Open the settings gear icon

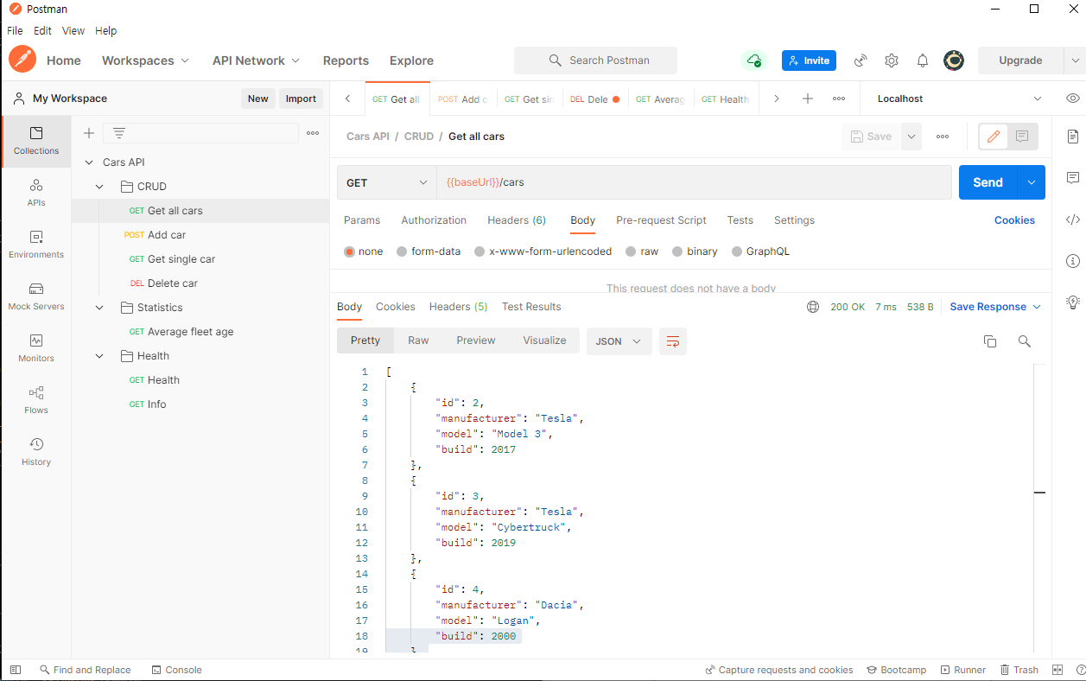[892, 60]
